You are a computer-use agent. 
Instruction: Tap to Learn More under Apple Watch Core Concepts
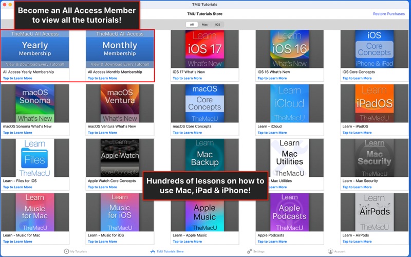point(102,187)
